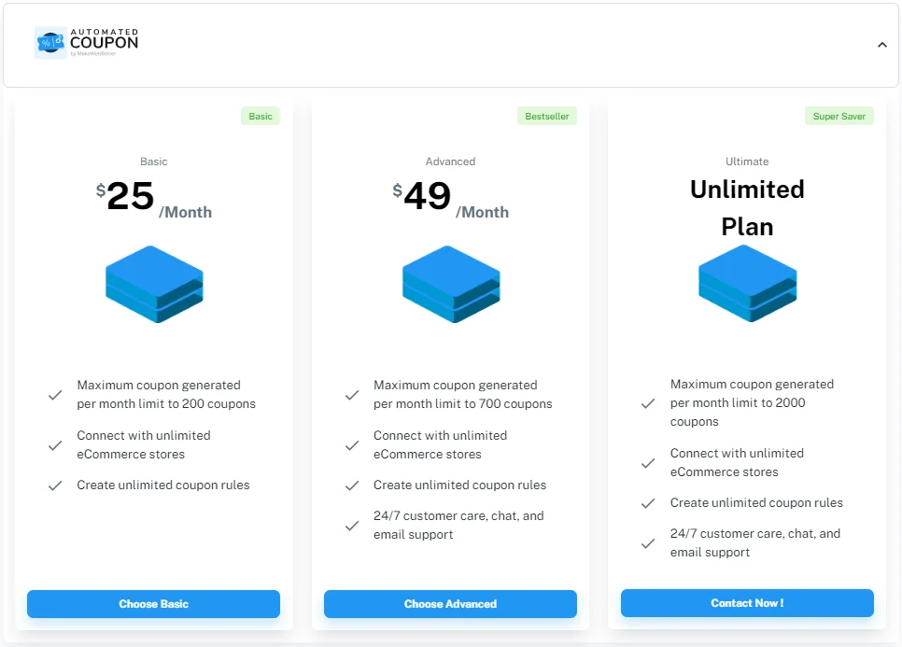The height and width of the screenshot is (647, 902).
Task: Click the Choose Basic button
Action: click(154, 604)
